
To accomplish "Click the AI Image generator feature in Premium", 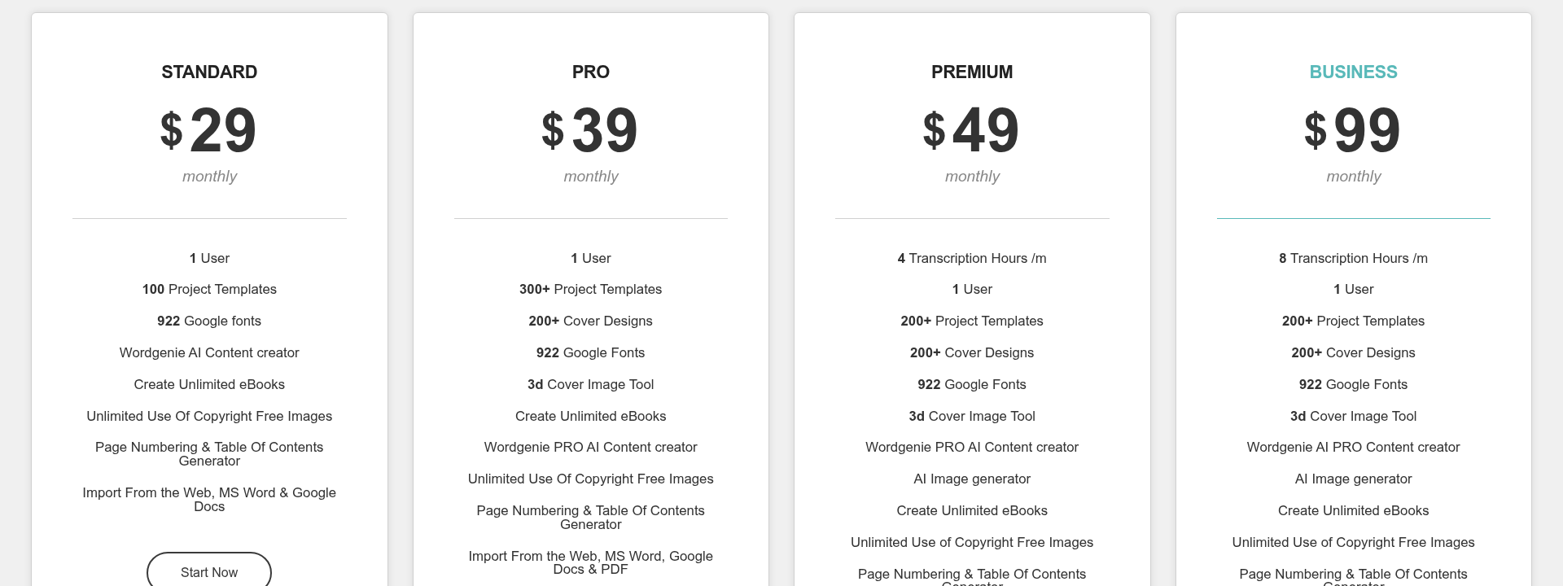I will click(971, 479).
